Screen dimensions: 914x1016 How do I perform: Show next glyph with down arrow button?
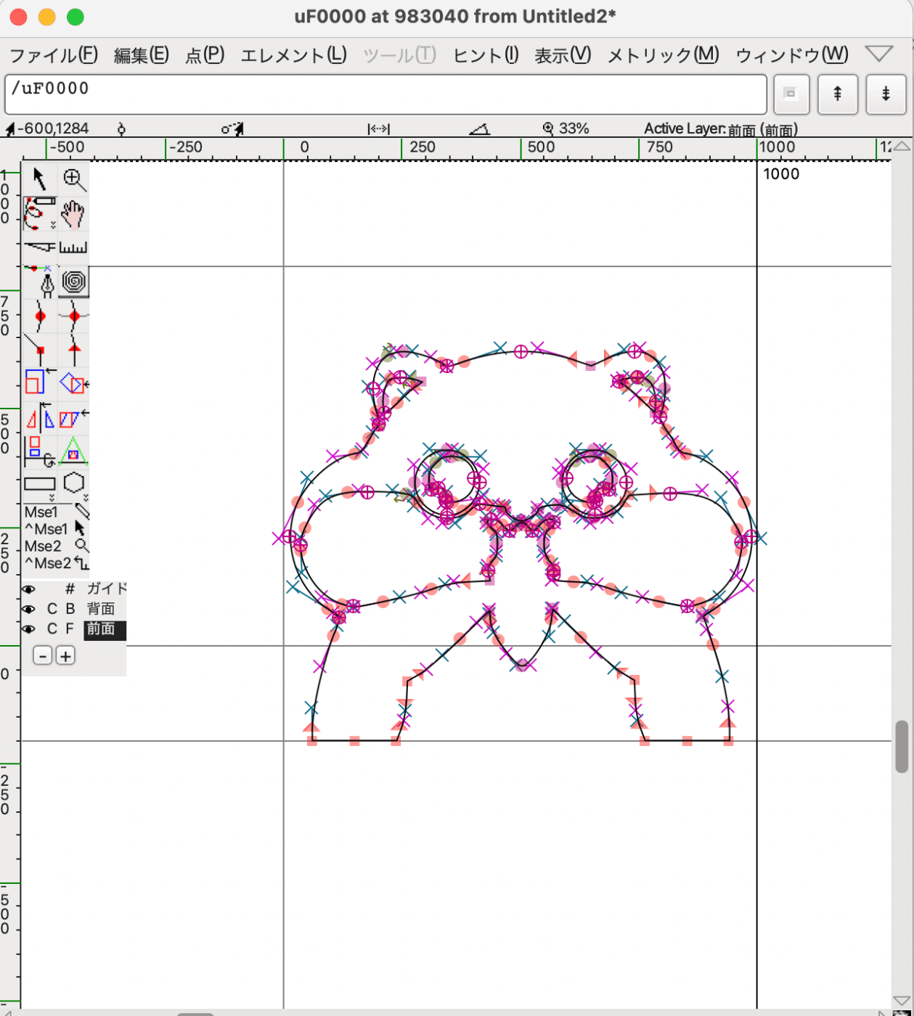(x=886, y=94)
